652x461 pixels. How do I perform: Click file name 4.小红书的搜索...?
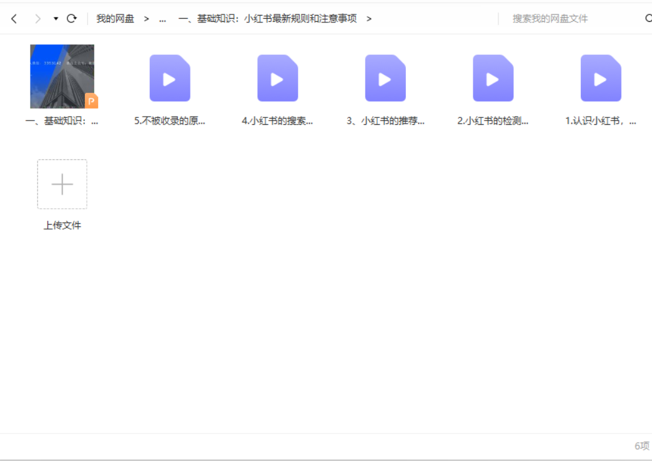[277, 121]
